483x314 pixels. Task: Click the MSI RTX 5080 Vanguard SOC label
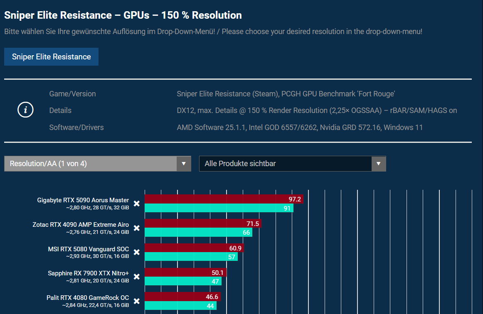[89, 249]
